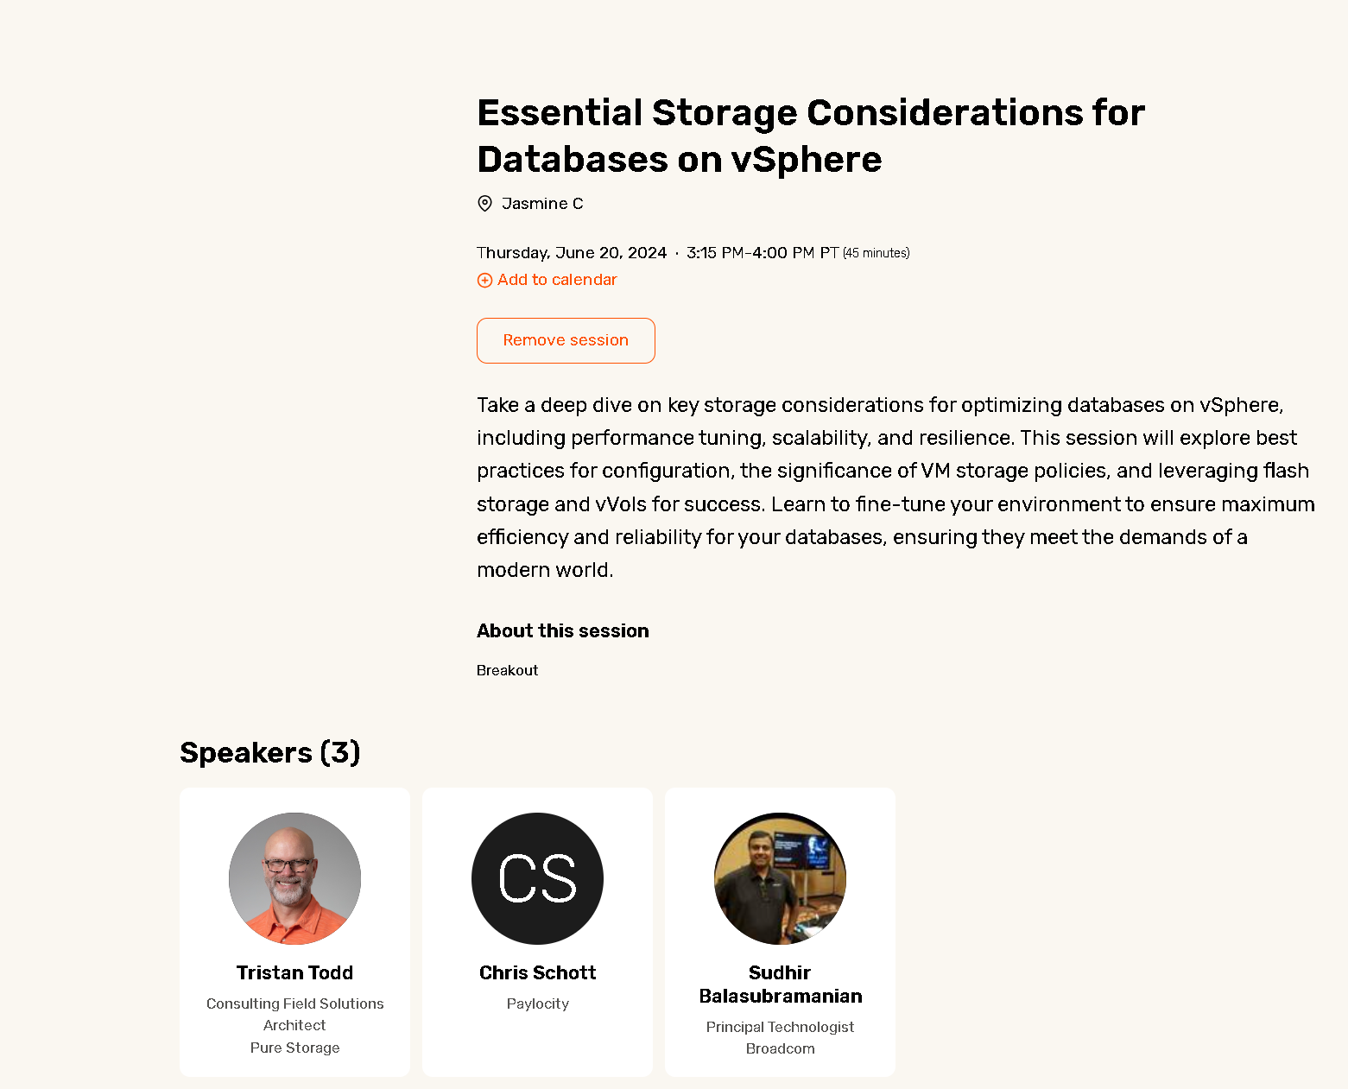Click the Sudhir Balasubramanian speaker name
The height and width of the screenshot is (1089, 1348).
click(780, 985)
